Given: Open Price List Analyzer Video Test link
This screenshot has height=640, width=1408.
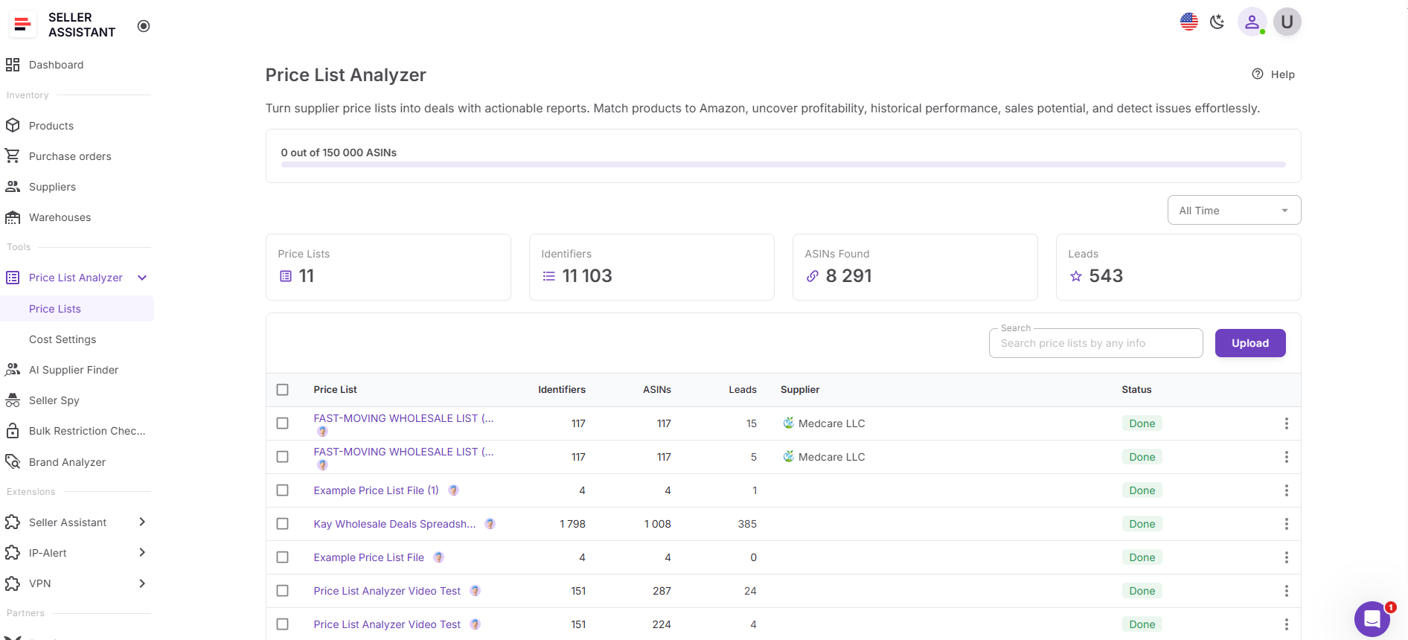Looking at the screenshot, I should tap(387, 591).
